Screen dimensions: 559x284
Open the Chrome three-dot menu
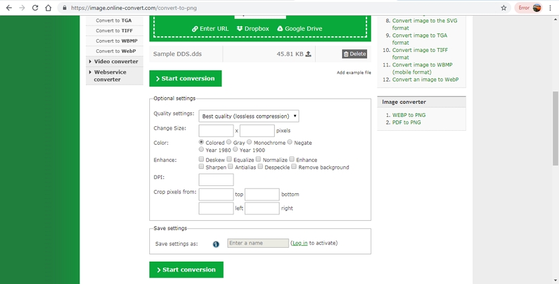point(550,8)
